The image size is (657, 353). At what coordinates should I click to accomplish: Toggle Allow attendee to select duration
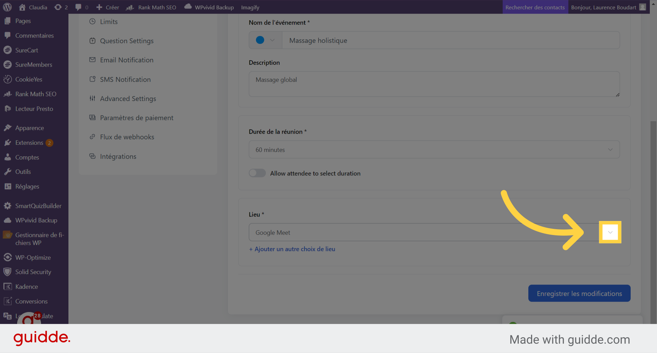point(257,173)
